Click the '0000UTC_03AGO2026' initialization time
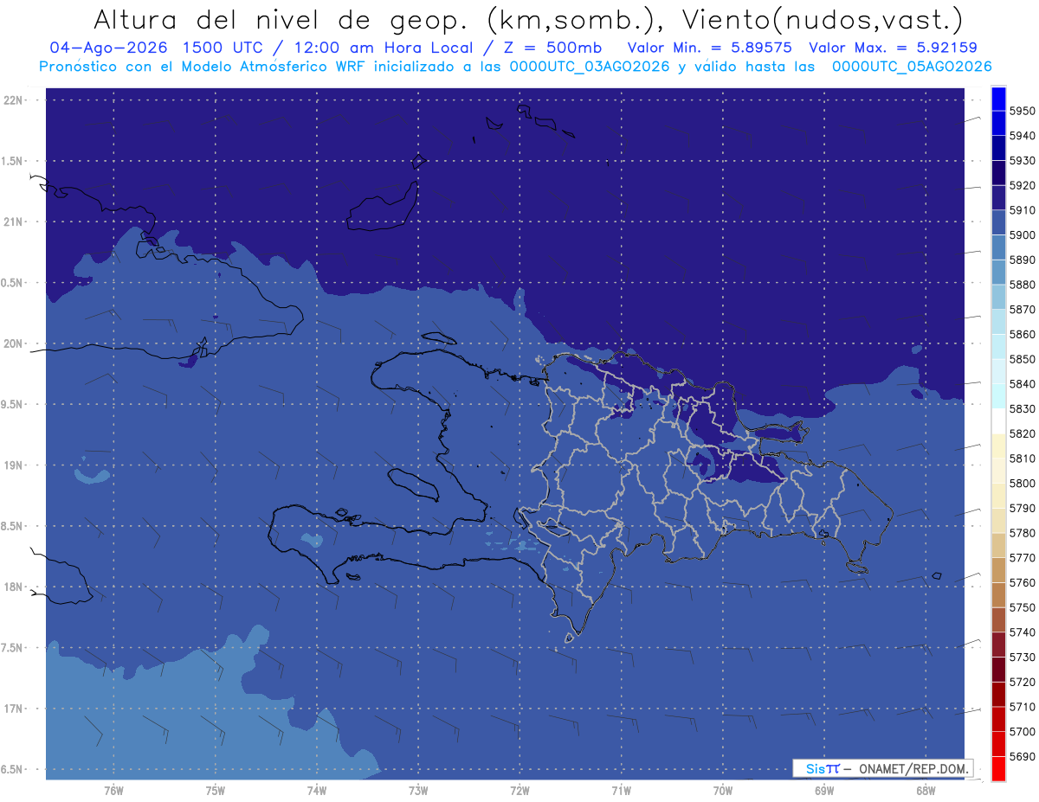The height and width of the screenshot is (802, 1039). click(x=590, y=67)
